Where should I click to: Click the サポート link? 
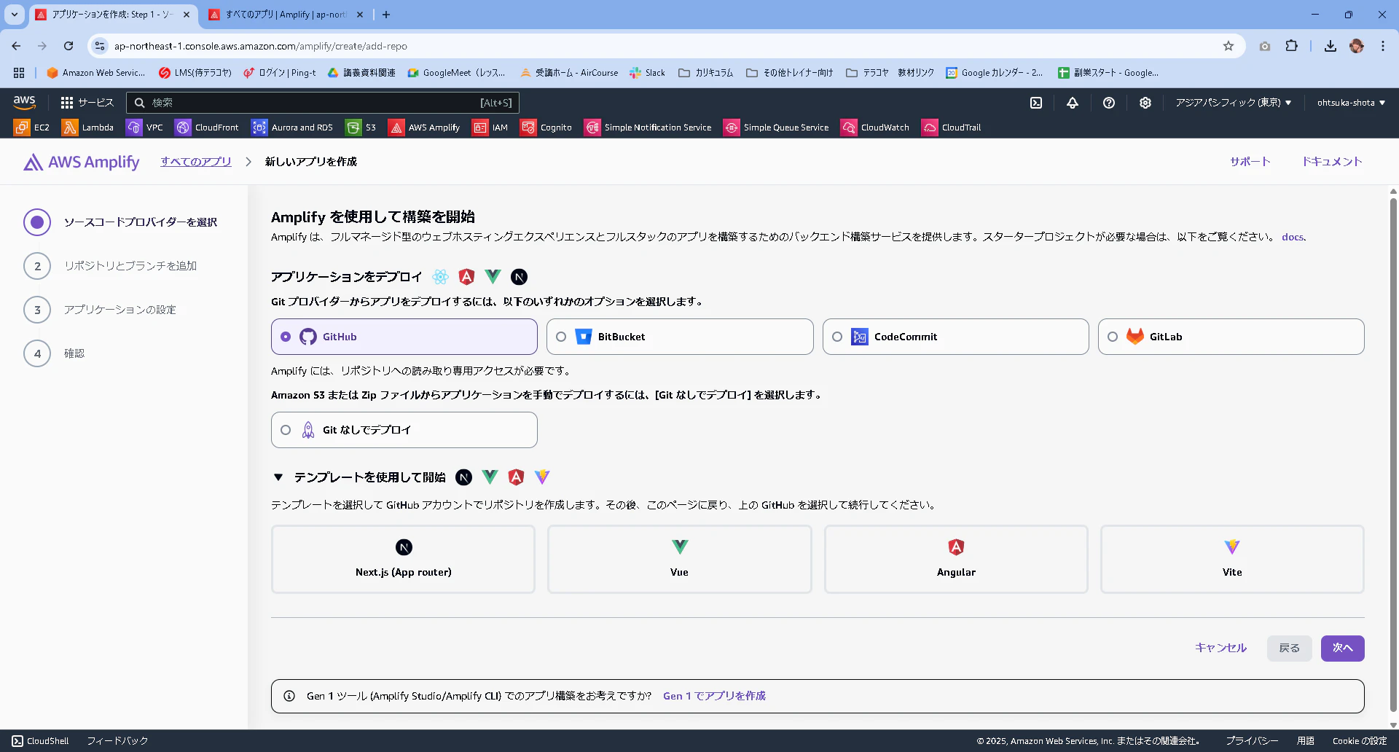click(x=1250, y=162)
